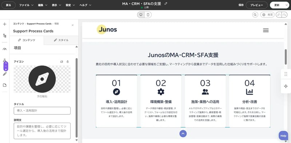
Task: Go to Support Process Cards breadcrumb
Action: click(39, 24)
